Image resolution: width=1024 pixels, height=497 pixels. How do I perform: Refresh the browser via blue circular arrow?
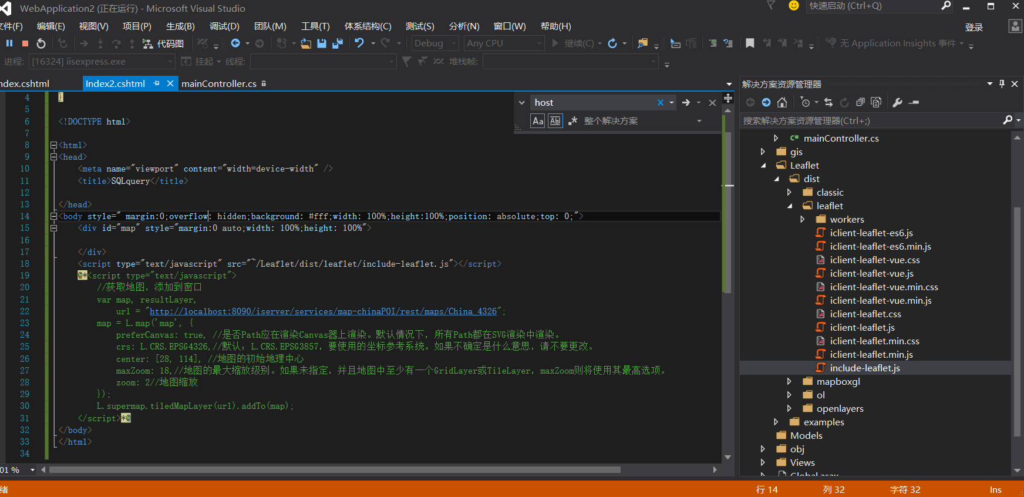point(612,43)
